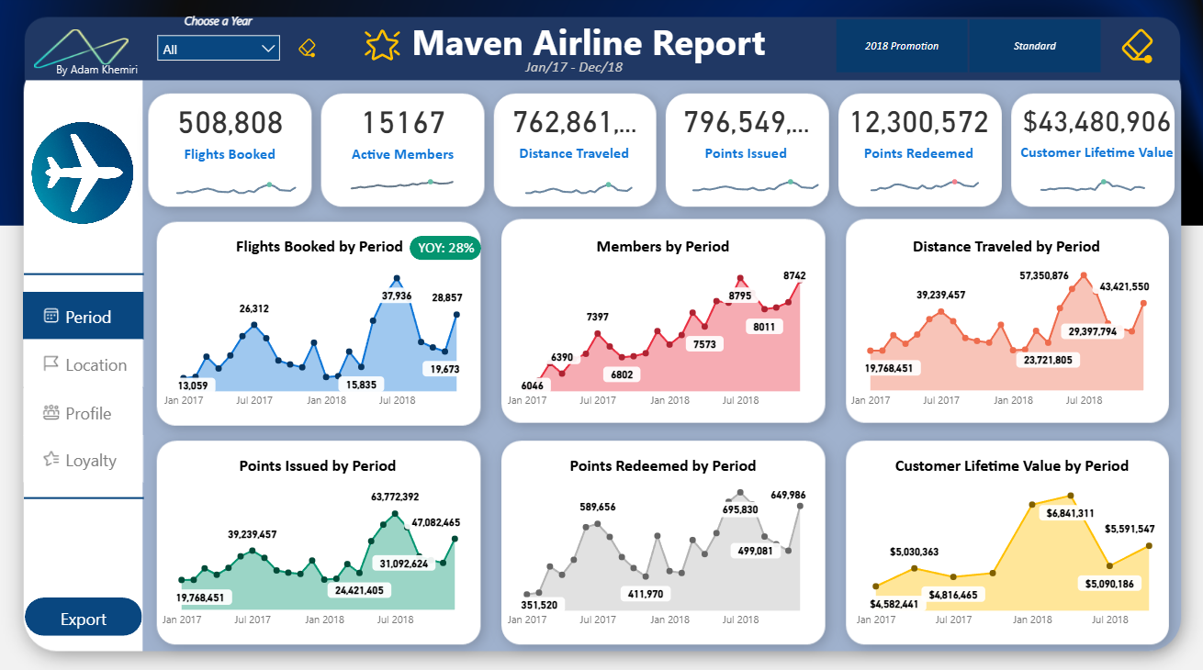Screen dimensions: 1203x670
Task: Click the Distance Traveled KPI card
Action: click(574, 150)
